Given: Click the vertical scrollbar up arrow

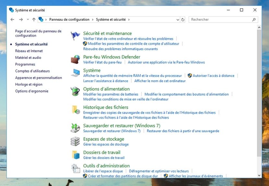Looking at the screenshot, I should click(x=259, y=27).
